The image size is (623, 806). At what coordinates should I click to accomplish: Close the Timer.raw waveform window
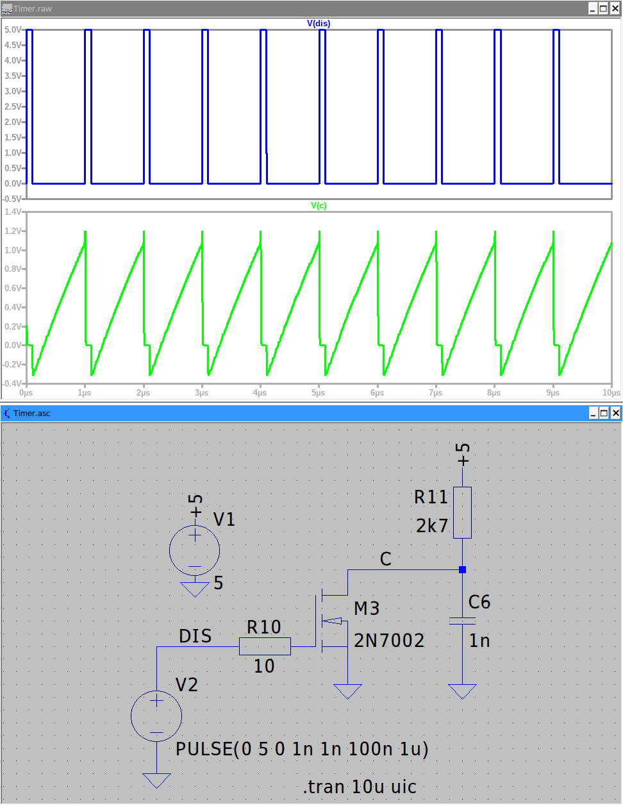615,9
